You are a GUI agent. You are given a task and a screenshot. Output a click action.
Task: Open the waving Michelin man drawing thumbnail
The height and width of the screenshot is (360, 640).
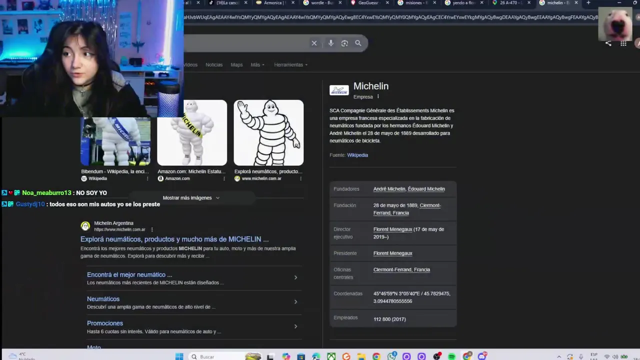point(268,133)
